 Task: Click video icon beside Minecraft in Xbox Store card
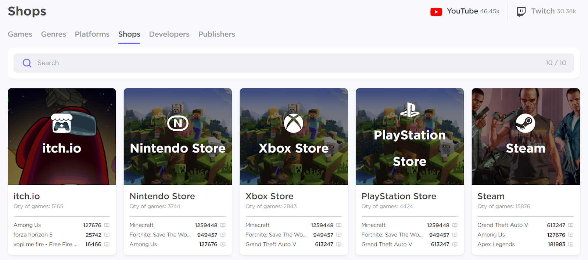[339, 225]
